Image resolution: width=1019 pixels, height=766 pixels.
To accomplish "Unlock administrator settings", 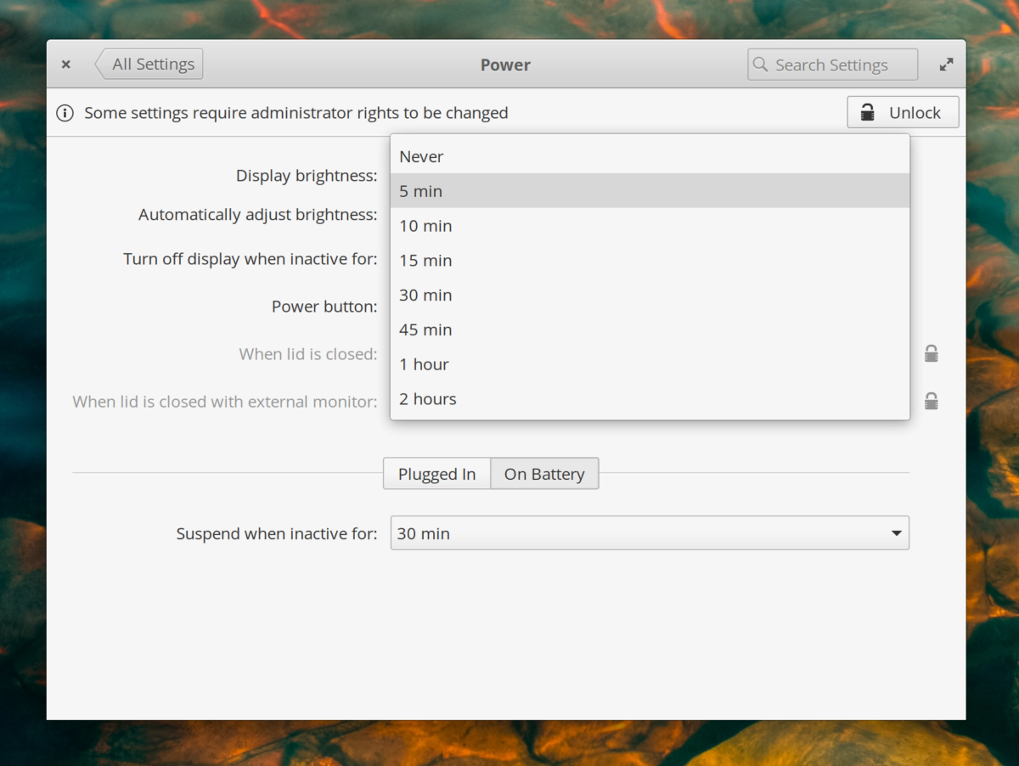I will pos(903,112).
